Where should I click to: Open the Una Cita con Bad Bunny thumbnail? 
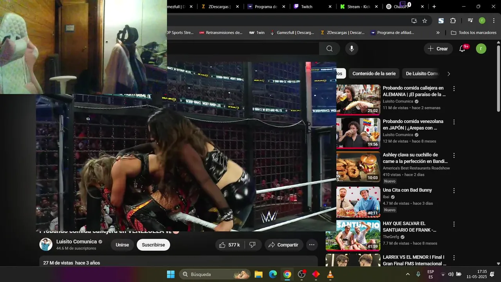[358, 202]
